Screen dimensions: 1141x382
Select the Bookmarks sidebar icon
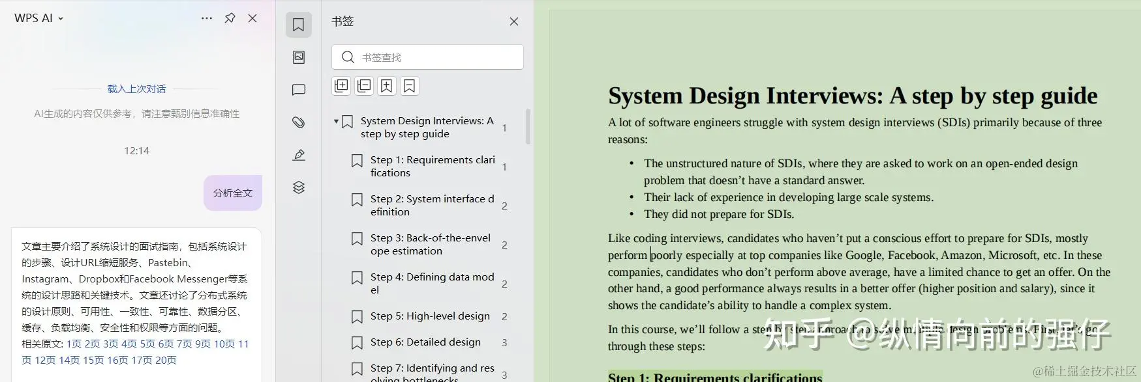point(299,25)
